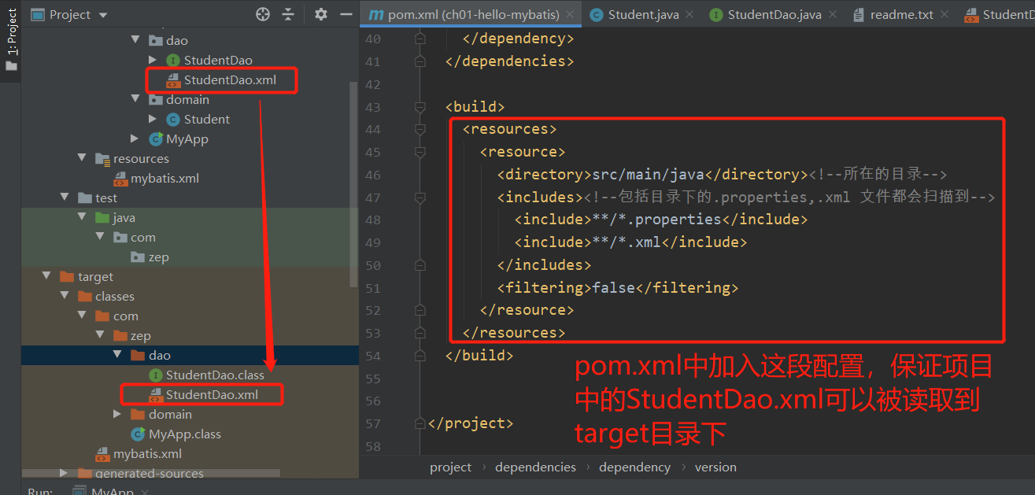Select the highlighted dao folder in target
Screen dimensions: 1035x495
pos(159,355)
